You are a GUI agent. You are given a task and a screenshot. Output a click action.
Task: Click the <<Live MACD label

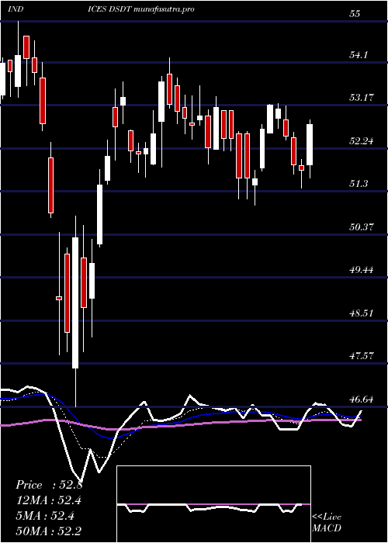pyautogui.click(x=327, y=523)
